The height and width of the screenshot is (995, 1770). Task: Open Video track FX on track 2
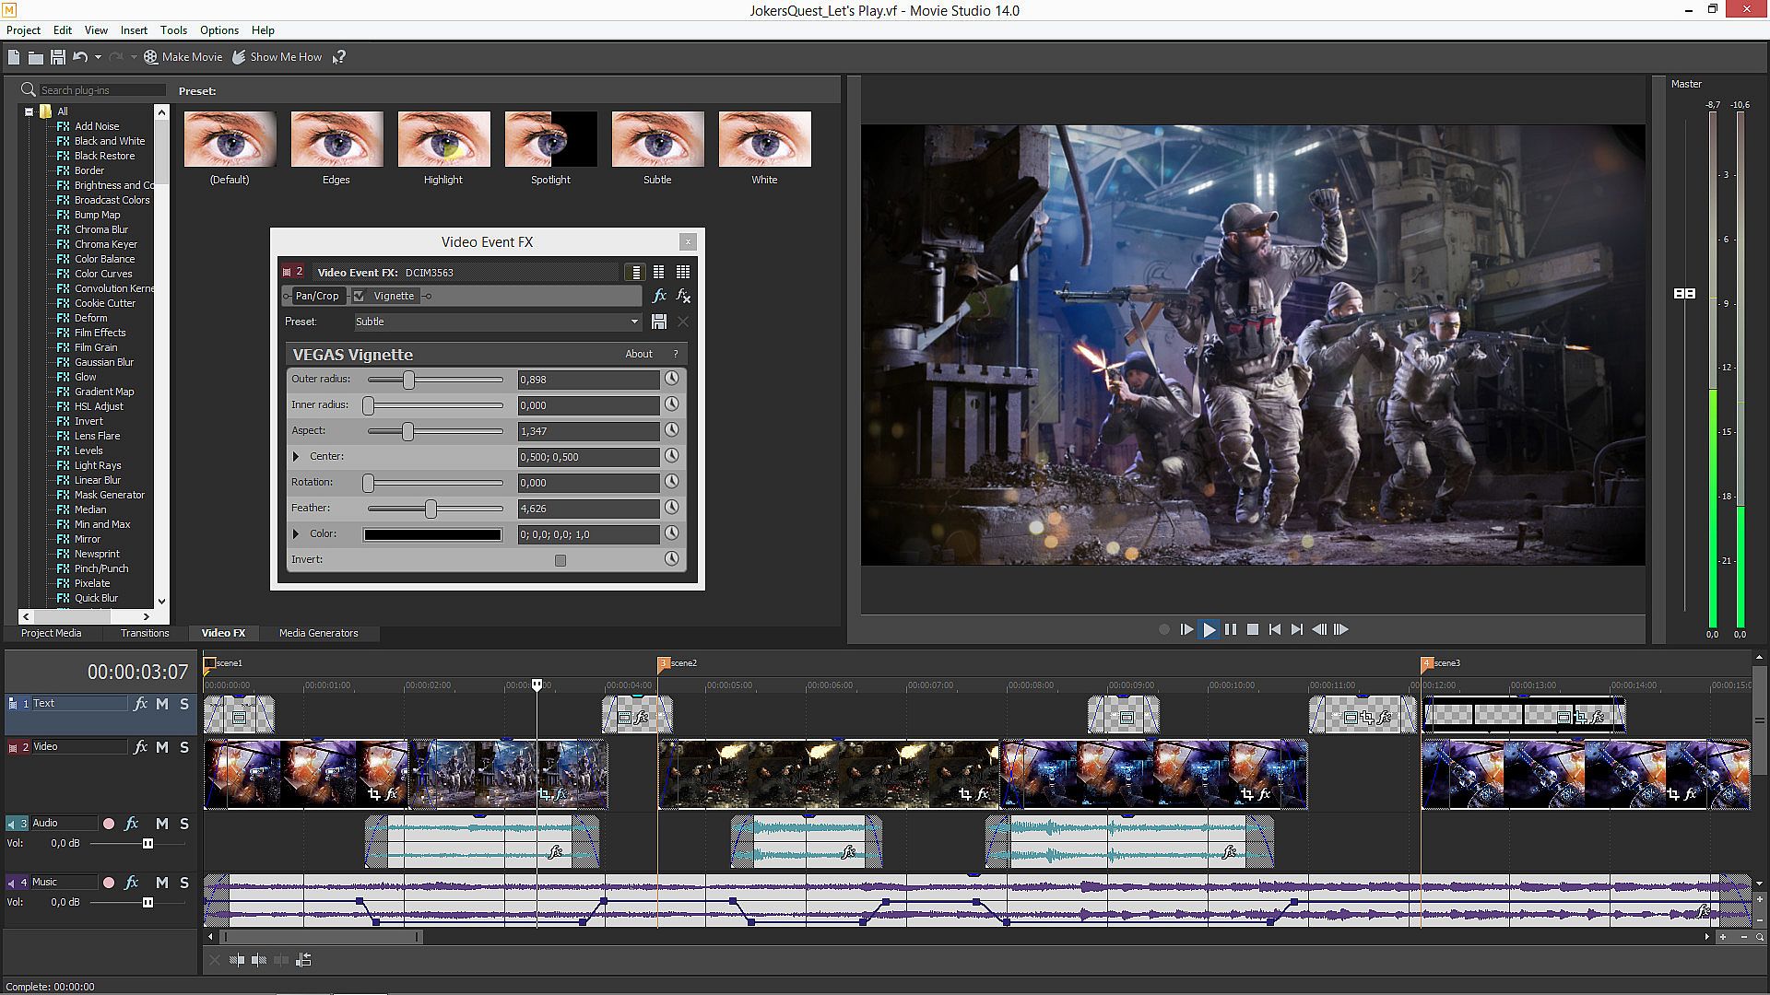point(140,747)
